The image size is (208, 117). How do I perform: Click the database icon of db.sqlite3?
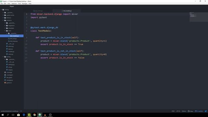point(5,77)
